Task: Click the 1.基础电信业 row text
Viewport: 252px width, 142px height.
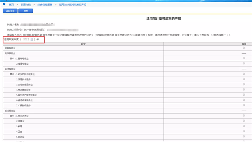Action: pyautogui.click(x=22, y=59)
